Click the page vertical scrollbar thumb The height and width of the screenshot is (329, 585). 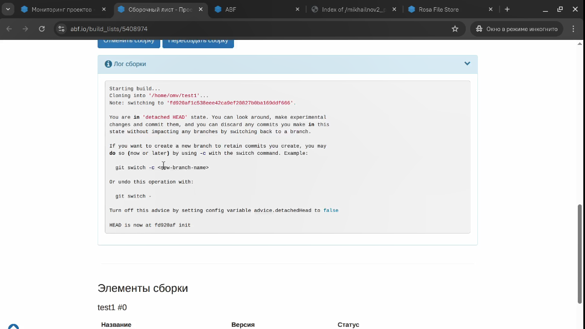pos(579,254)
